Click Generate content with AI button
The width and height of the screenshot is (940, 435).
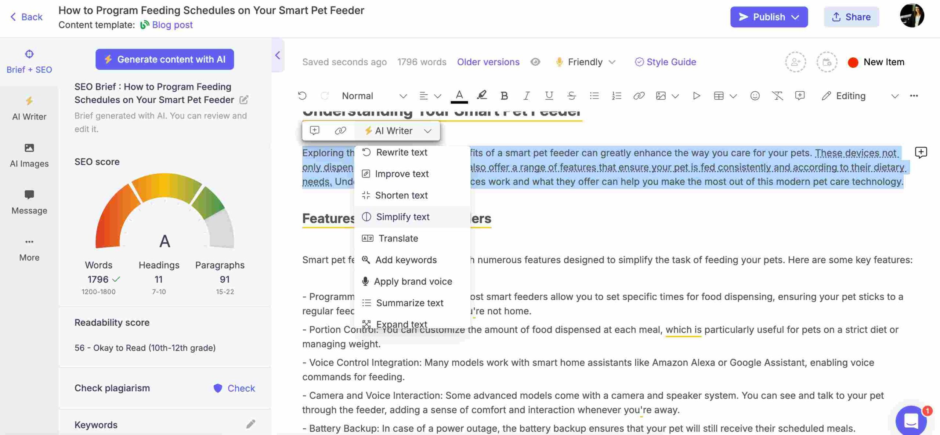[x=164, y=59]
